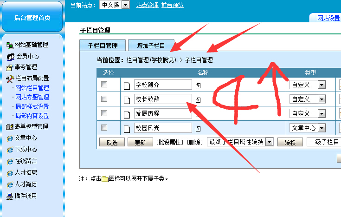This screenshot has height=217, width=341.
Task: Open the 站点管理 link at top
Action: pyautogui.click(x=147, y=5)
